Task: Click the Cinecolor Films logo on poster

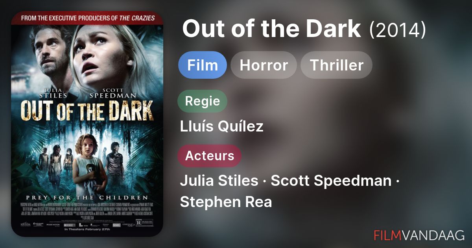Action: click(129, 225)
